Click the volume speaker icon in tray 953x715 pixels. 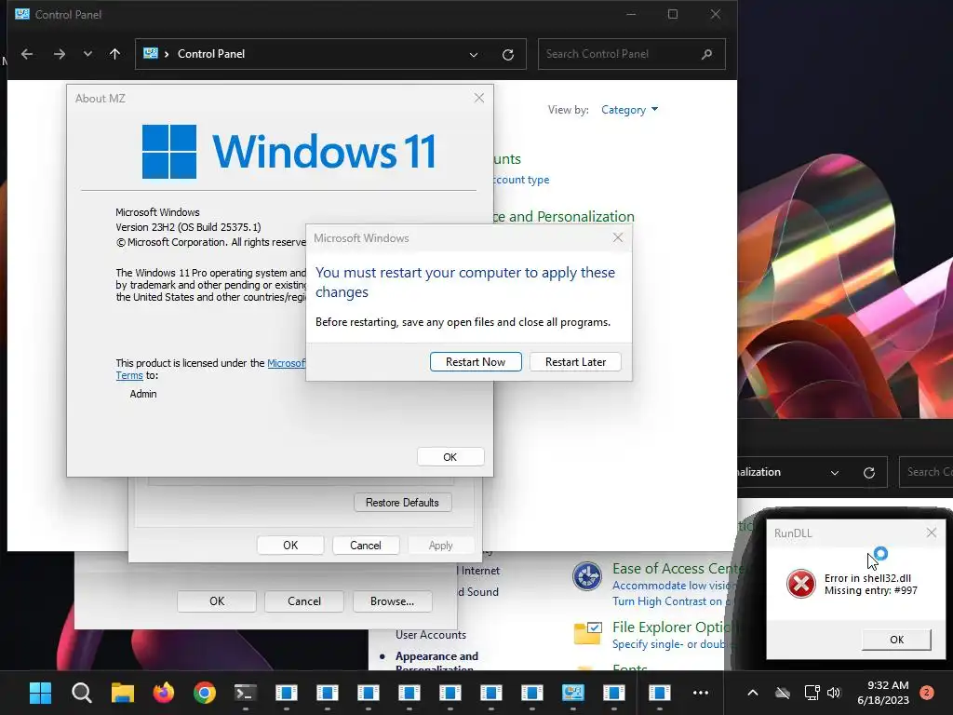pos(834,693)
